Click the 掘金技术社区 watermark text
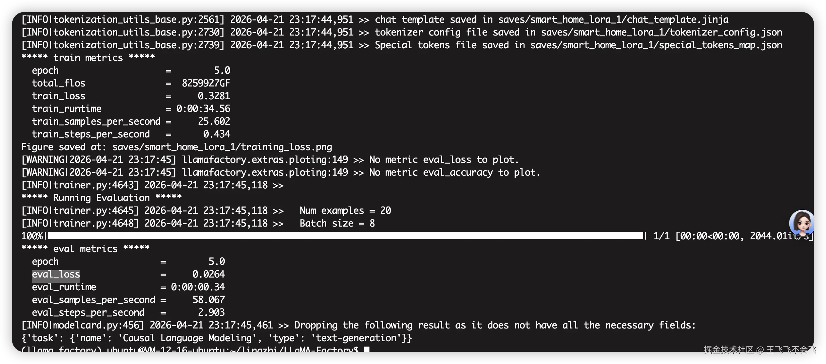The height and width of the screenshot is (364, 826). [728, 350]
